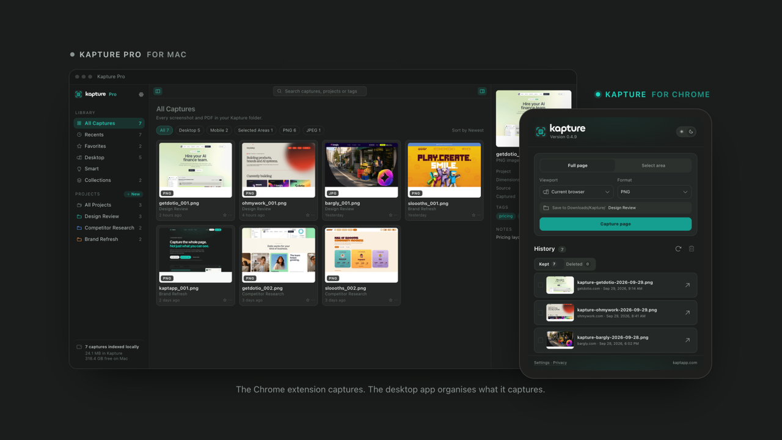Screen dimensions: 782x440
Task: Open settings gear beside Kapture Pro logo
Action: click(141, 95)
